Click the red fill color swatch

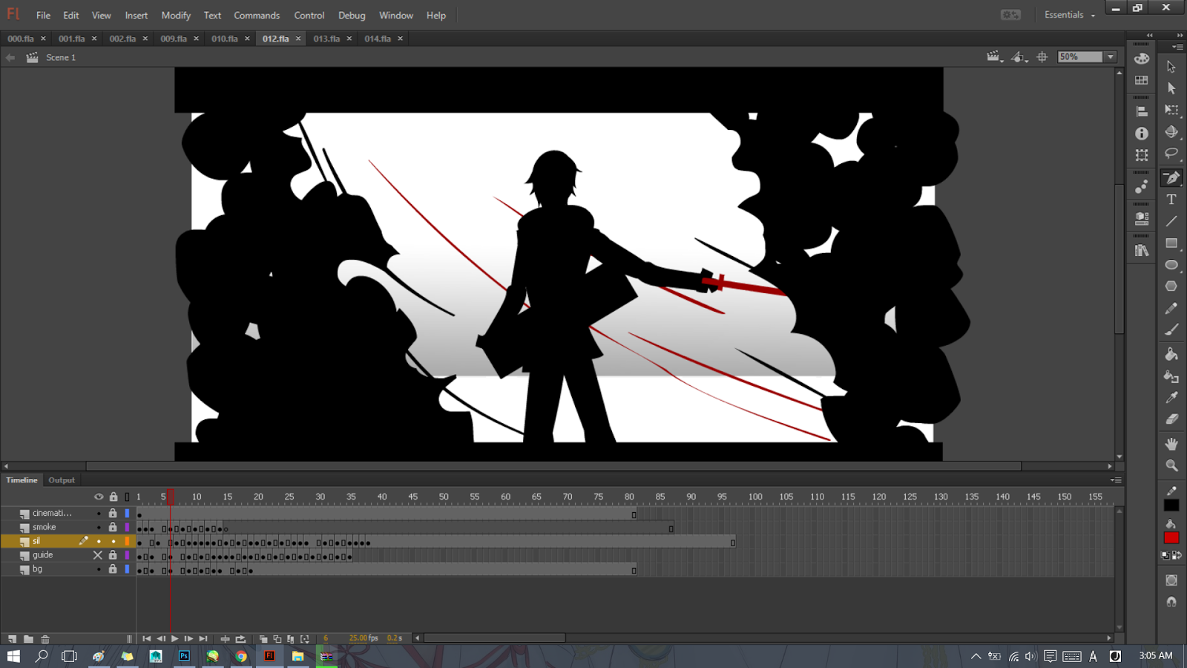point(1172,537)
